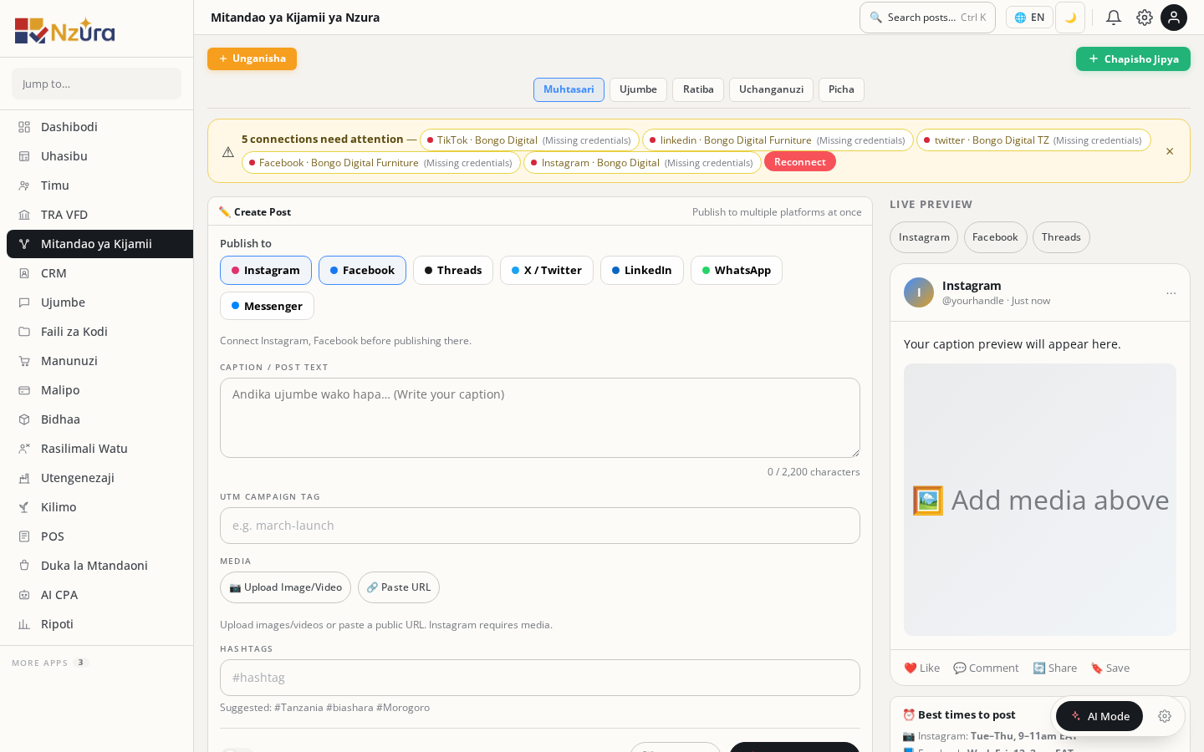The image size is (1204, 752).
Task: Focus the hashtag input field
Action: pos(540,678)
